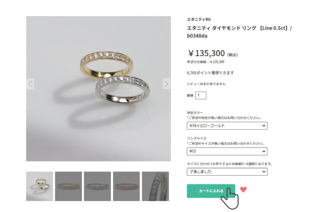The height and width of the screenshot is (212, 314).
Task: Select the yellow gold ring thumbnail
Action: [69, 186]
